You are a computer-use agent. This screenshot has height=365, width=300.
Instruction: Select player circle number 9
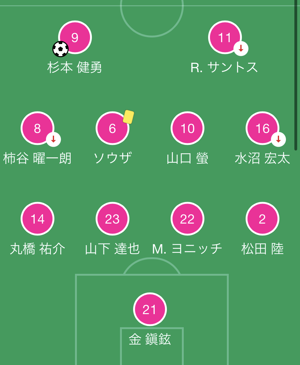tap(75, 37)
